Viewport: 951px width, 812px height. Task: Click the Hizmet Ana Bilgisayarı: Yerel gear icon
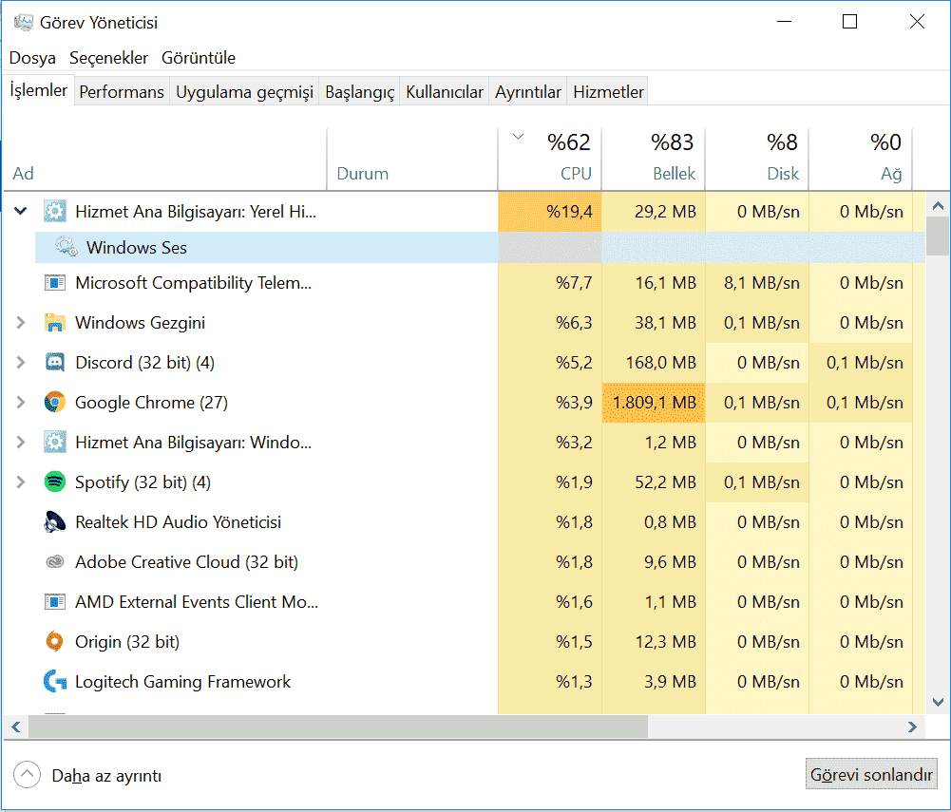(x=54, y=211)
